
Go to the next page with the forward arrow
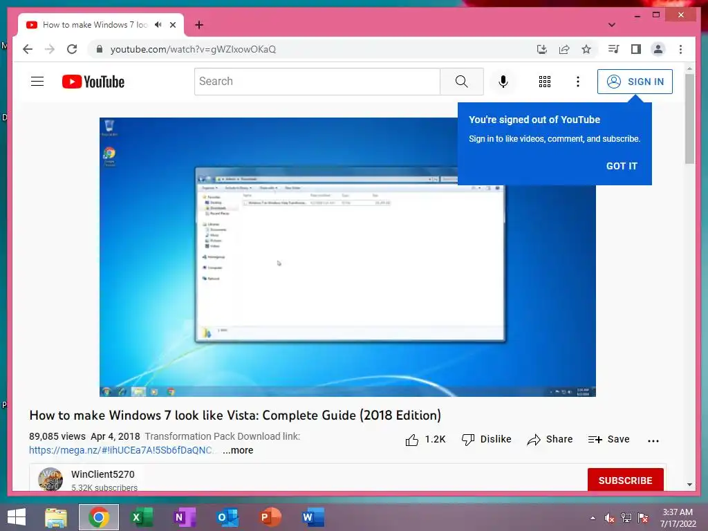pos(50,49)
